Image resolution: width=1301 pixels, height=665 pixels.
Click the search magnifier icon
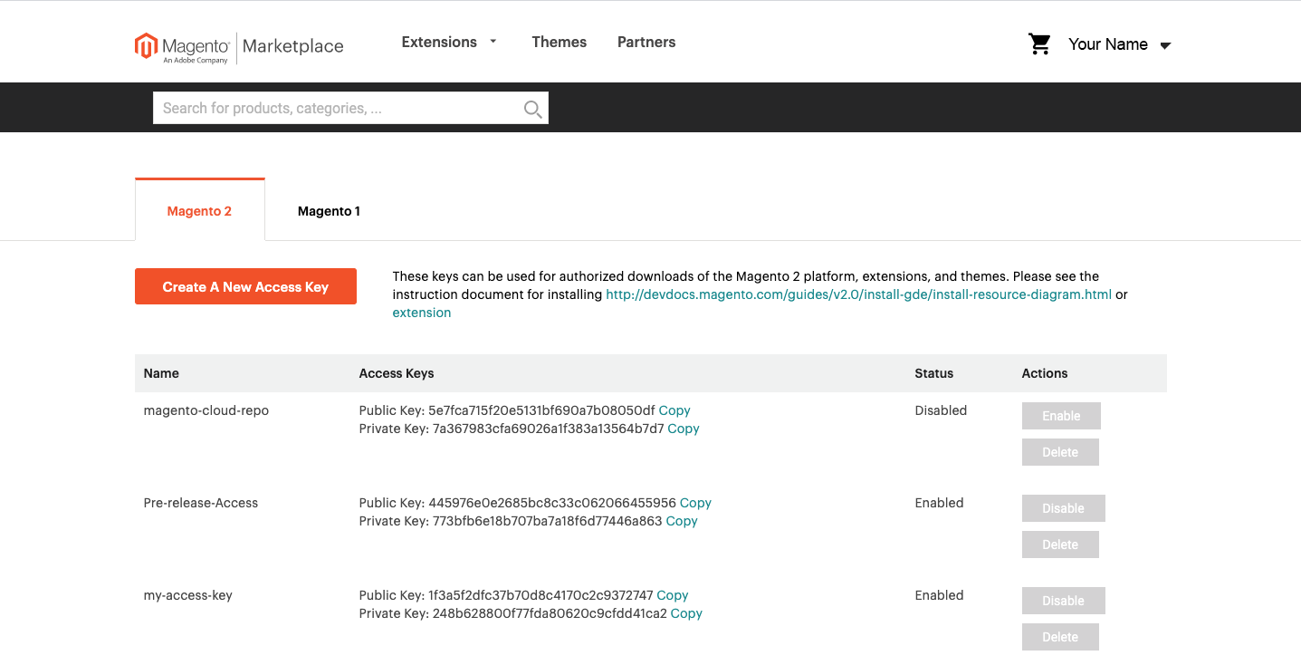tap(533, 109)
